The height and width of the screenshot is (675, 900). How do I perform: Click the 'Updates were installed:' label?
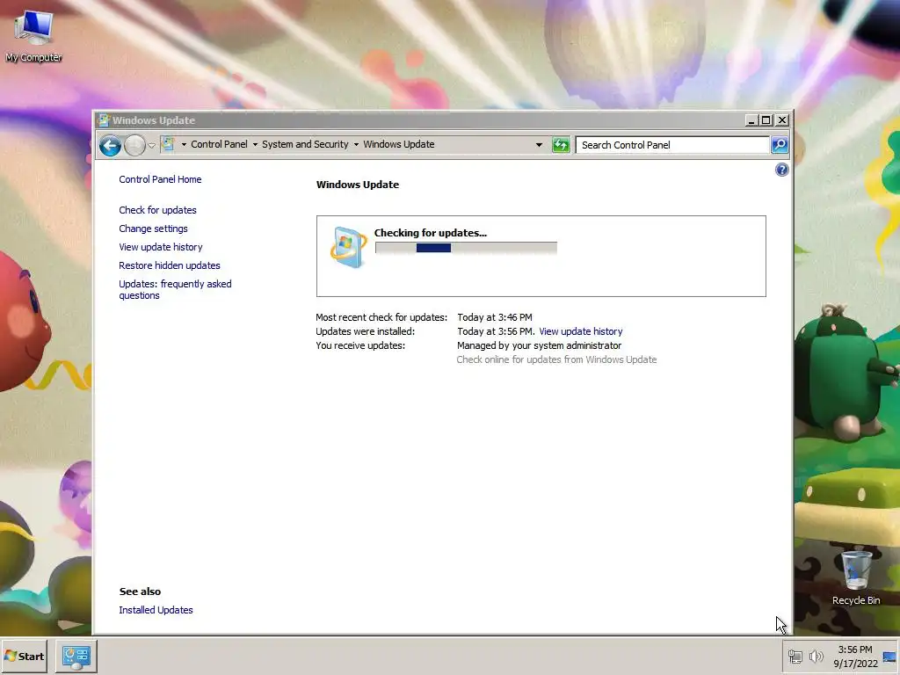(365, 331)
